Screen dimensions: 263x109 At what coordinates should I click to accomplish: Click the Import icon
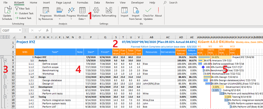coord(124,10)
